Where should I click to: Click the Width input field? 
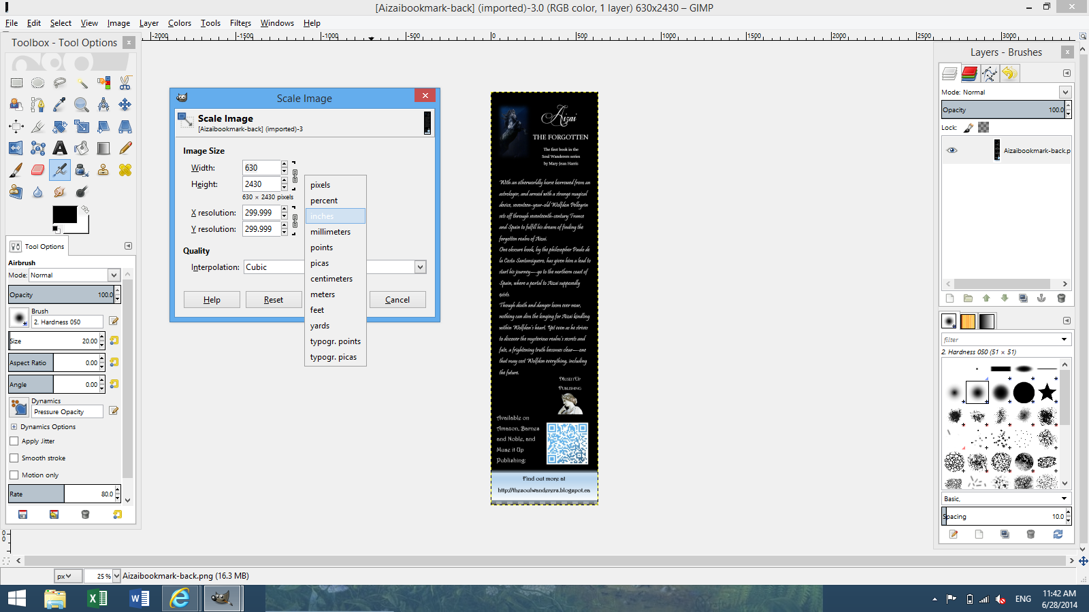tap(261, 168)
